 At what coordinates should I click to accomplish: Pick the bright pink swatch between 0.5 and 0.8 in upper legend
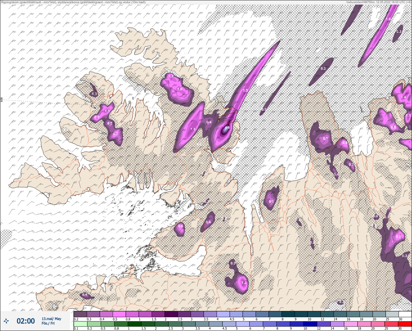coord(119,314)
